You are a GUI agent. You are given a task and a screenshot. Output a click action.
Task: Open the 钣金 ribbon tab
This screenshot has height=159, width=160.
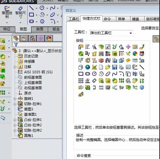pyautogui.click(x=55, y=29)
